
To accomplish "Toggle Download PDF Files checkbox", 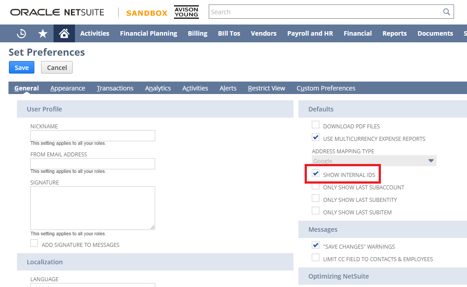I will tap(315, 125).
